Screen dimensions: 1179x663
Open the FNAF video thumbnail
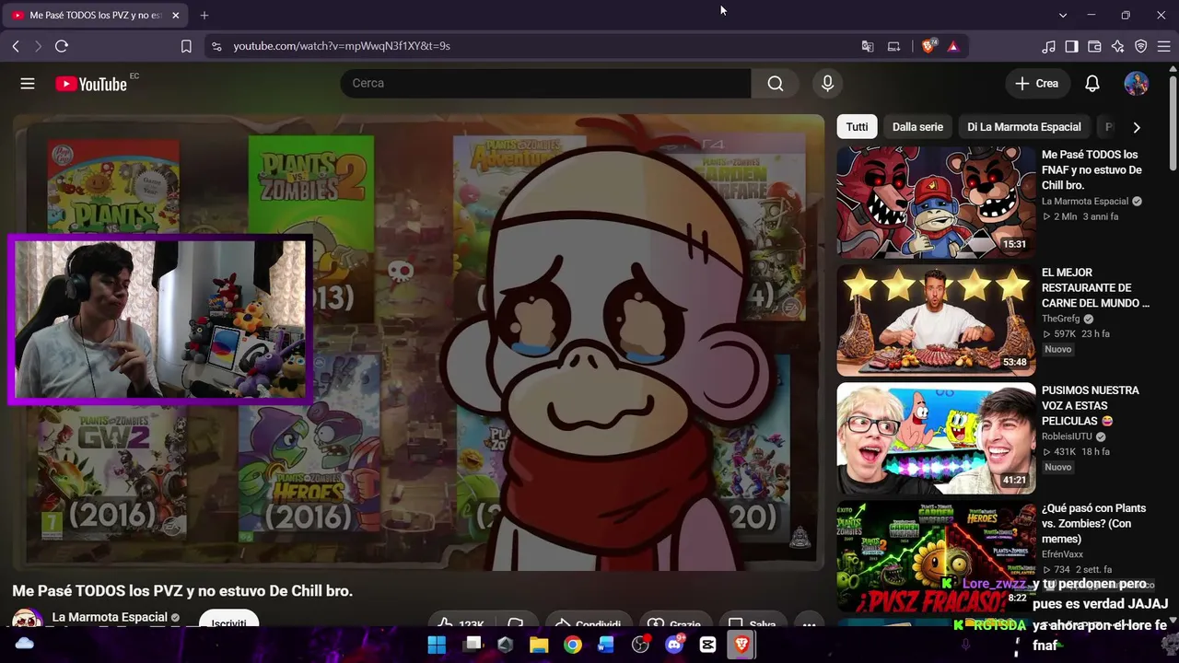coord(936,203)
